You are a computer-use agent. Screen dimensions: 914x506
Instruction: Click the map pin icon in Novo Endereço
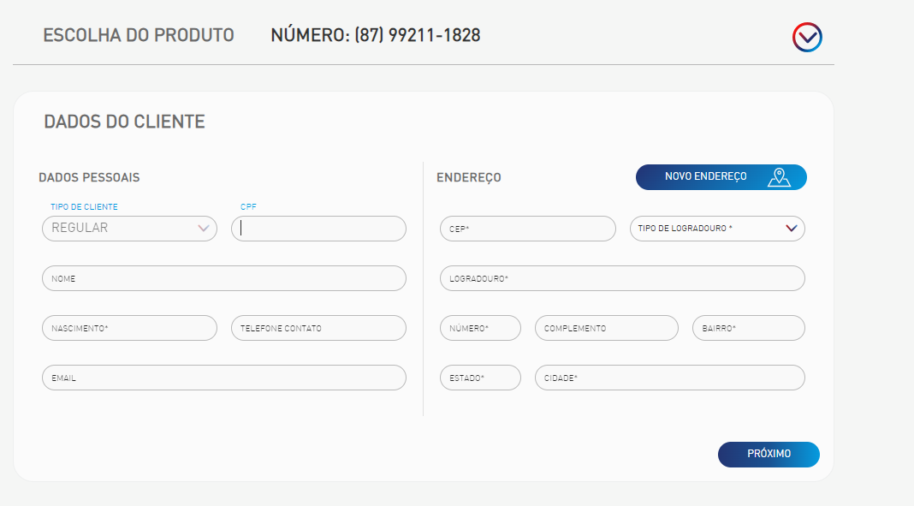(779, 177)
